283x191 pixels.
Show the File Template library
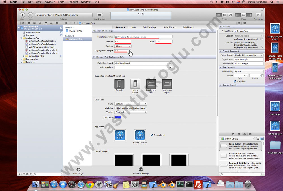[233, 134]
